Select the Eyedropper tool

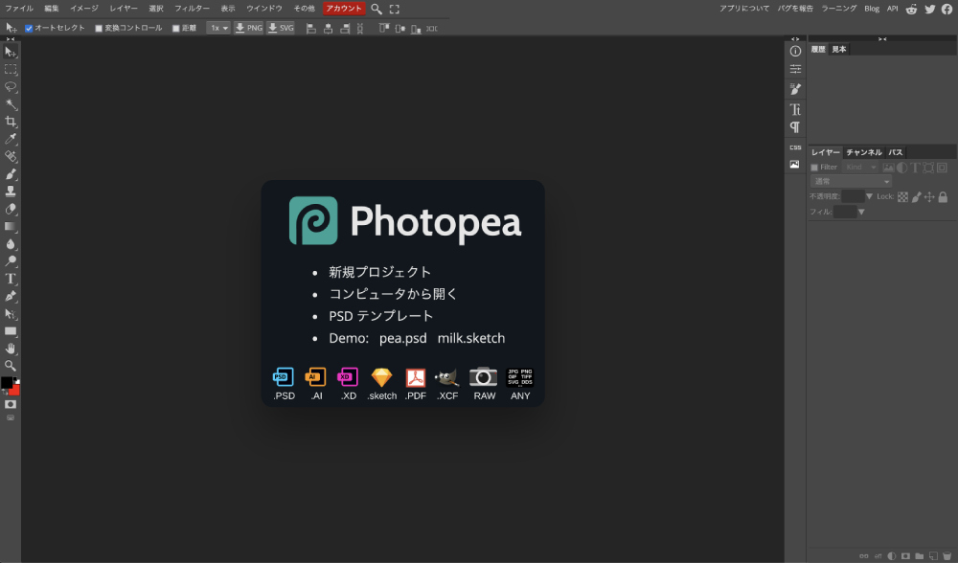pos(11,139)
